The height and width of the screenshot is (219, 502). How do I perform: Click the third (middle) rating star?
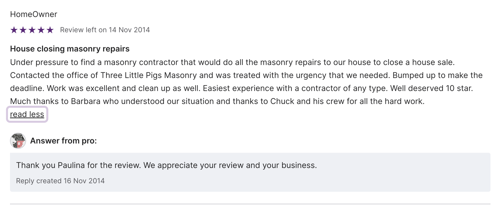pos(32,30)
